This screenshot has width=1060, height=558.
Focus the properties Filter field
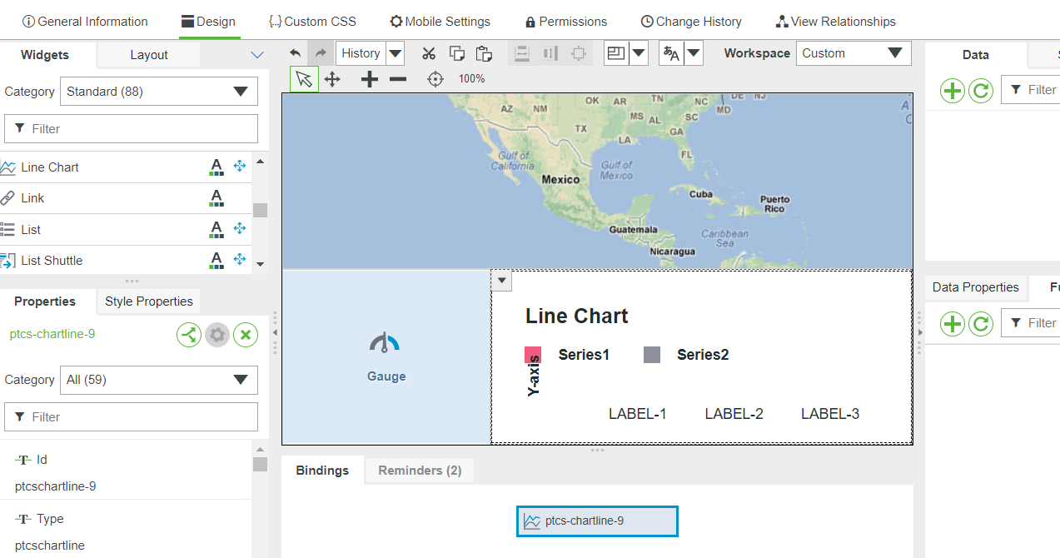[132, 417]
